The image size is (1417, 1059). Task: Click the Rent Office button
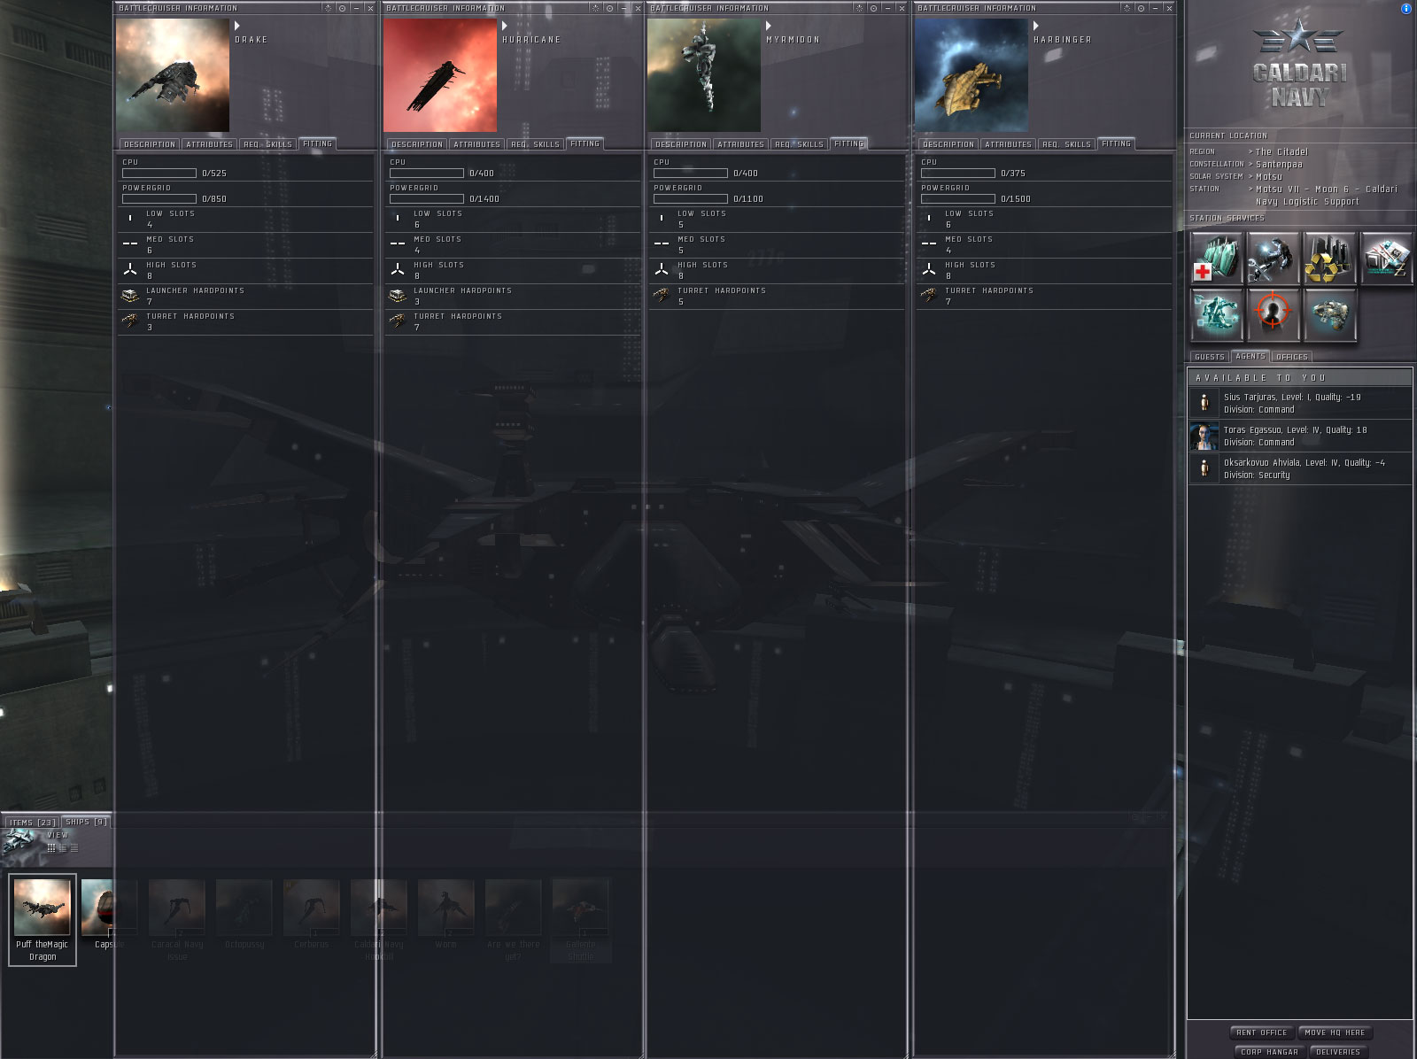1263,1032
